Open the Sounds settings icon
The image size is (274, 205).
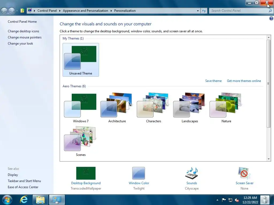coord(192,173)
